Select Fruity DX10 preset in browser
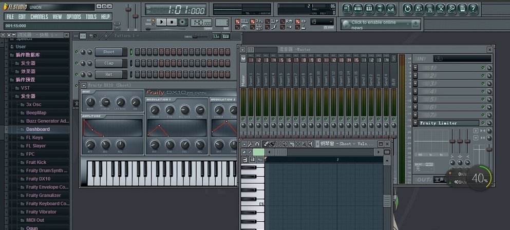The image size is (510, 230). tap(38, 179)
